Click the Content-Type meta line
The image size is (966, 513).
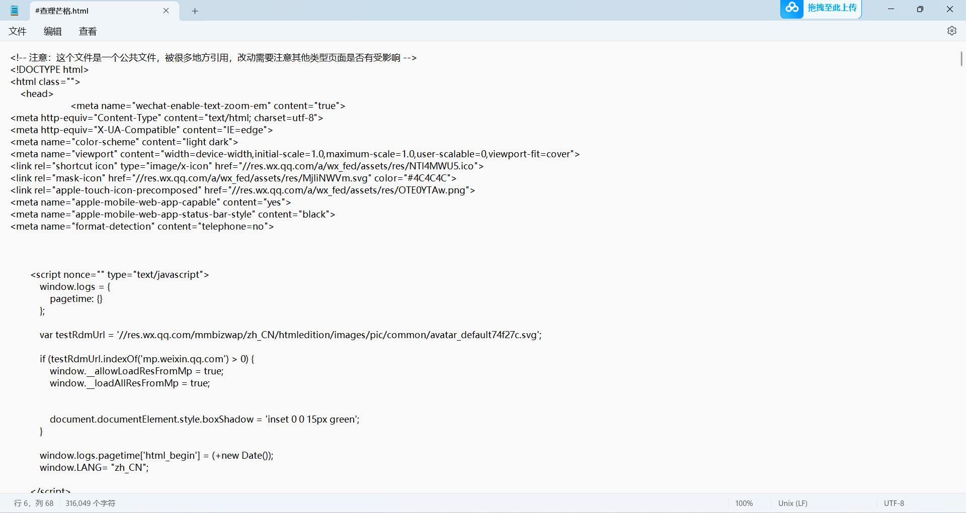coord(167,118)
